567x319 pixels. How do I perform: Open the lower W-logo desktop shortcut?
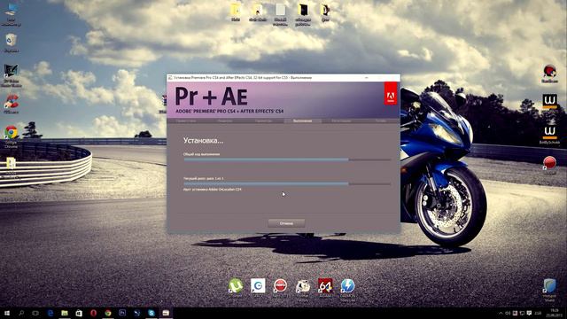(x=549, y=132)
